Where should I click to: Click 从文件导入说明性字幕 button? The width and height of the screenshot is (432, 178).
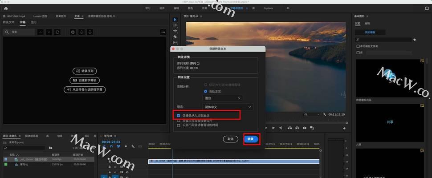(85, 90)
